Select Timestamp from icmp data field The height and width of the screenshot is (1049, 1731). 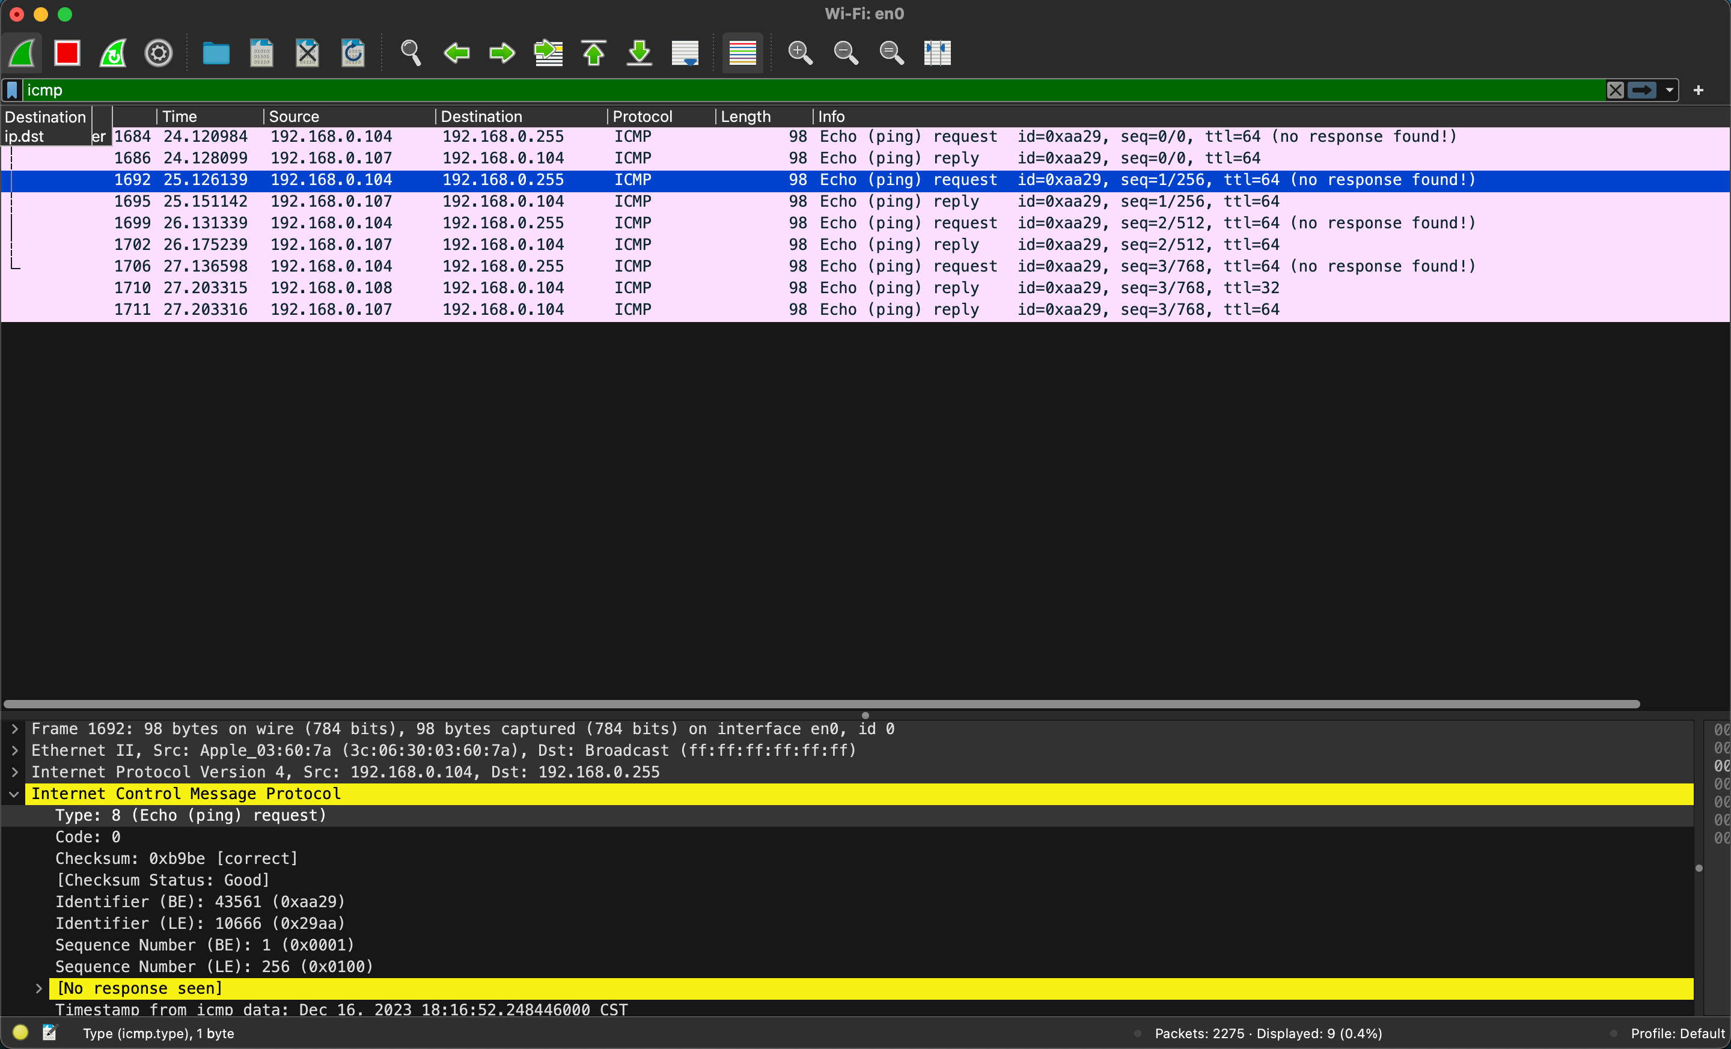pos(847,1009)
